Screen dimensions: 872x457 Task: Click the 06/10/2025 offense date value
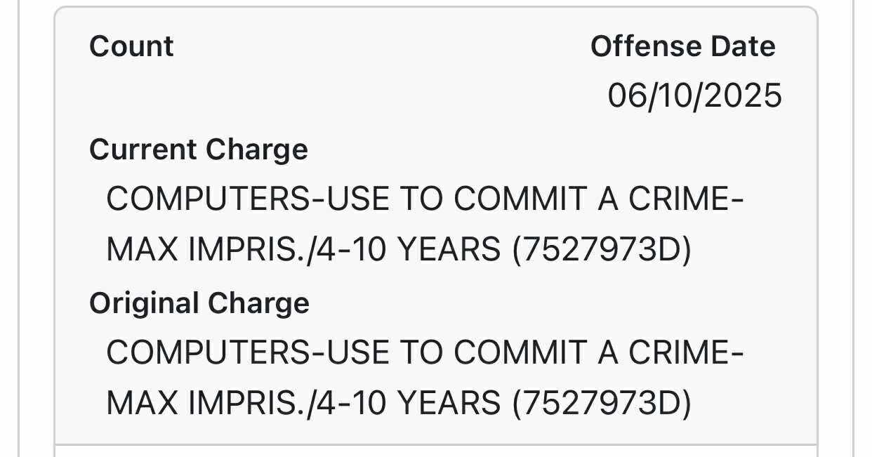click(x=694, y=95)
